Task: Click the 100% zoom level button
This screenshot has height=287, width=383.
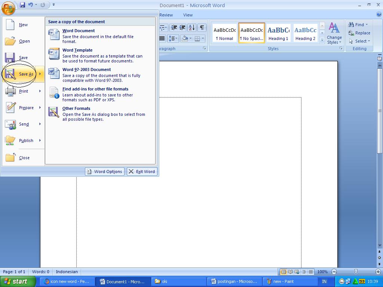Action: (322, 272)
